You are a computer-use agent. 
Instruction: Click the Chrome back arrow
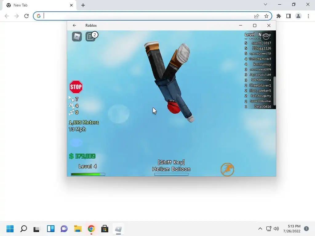[7, 16]
